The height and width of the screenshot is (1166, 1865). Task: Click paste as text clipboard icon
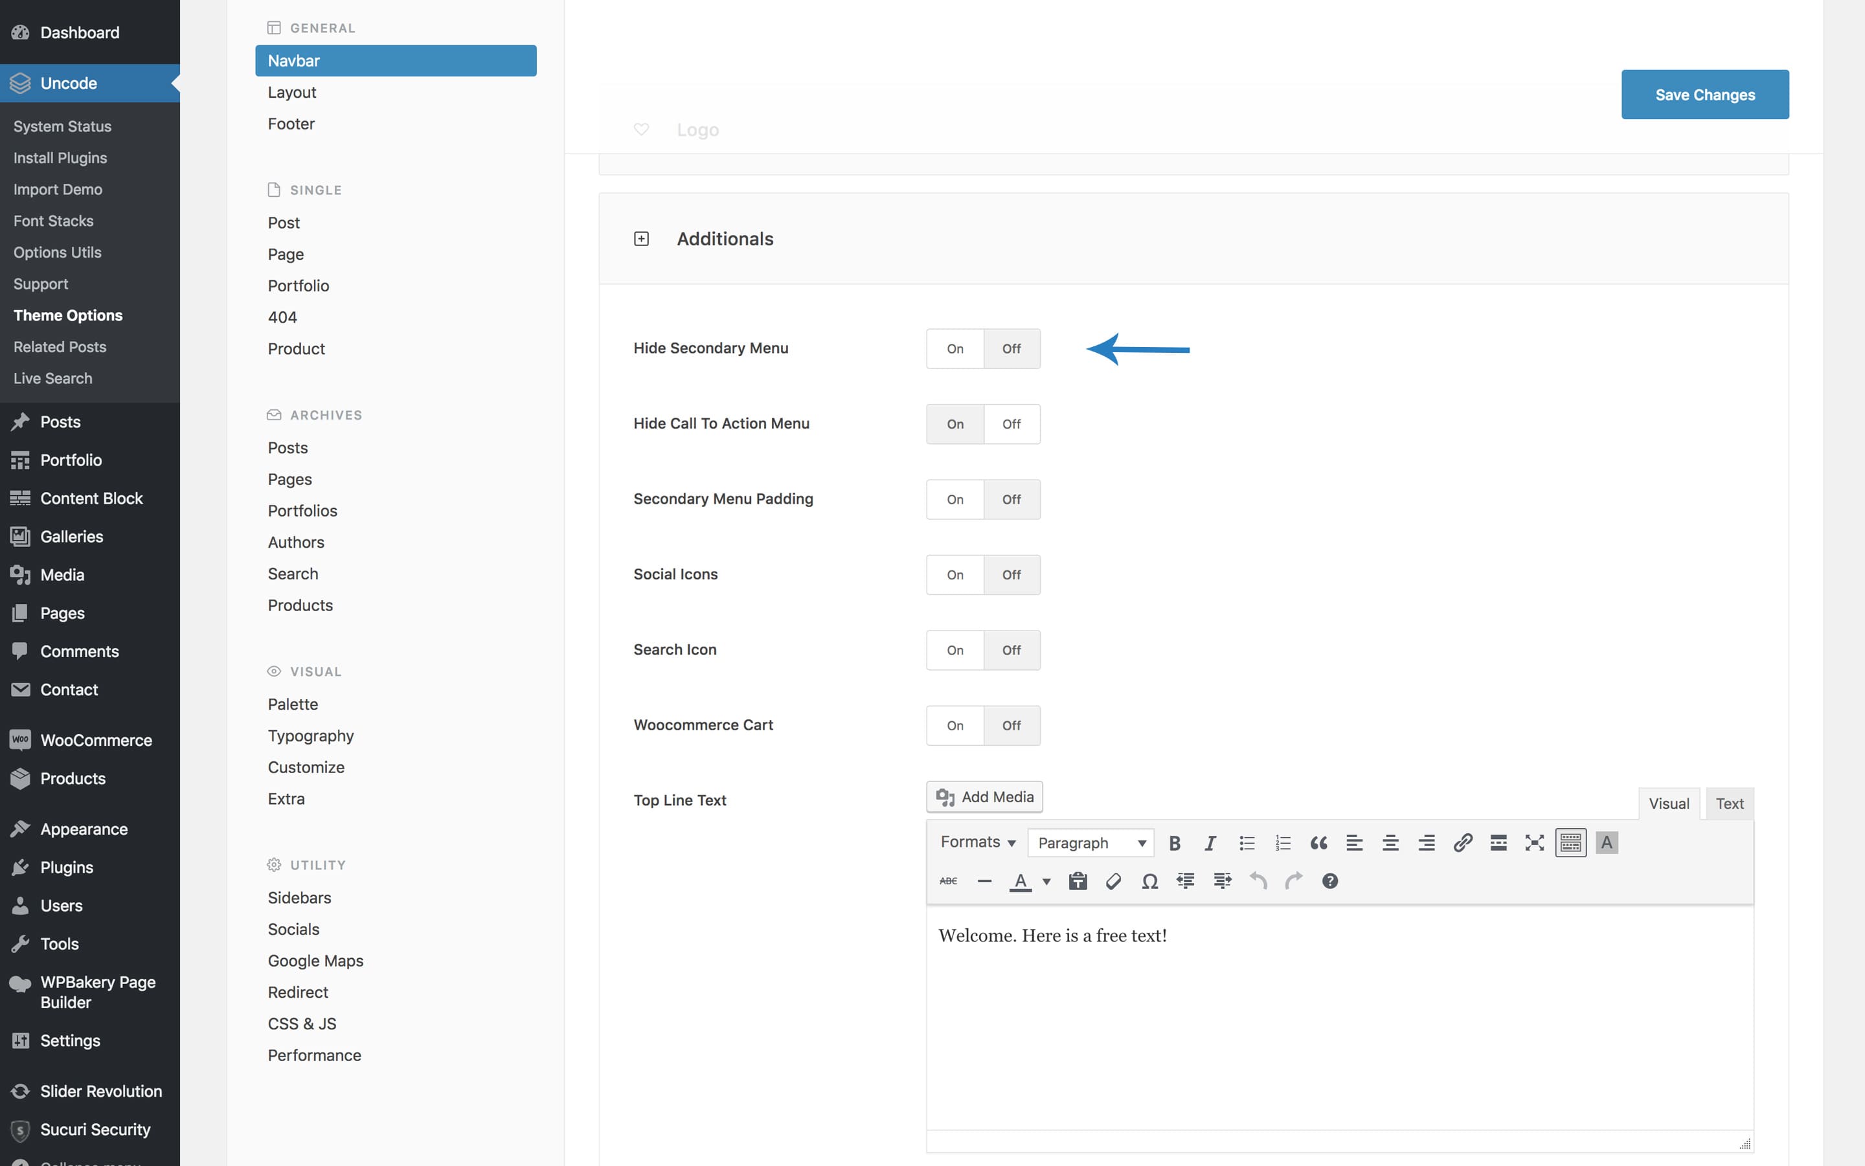click(1078, 880)
